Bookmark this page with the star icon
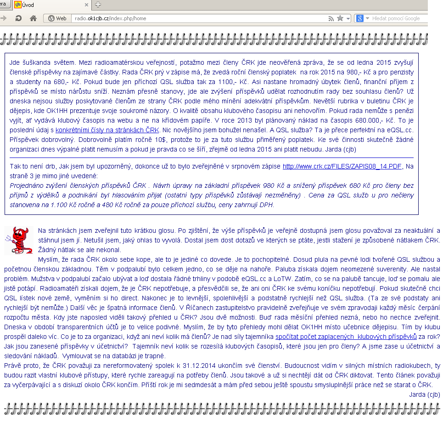 (x=340, y=18)
